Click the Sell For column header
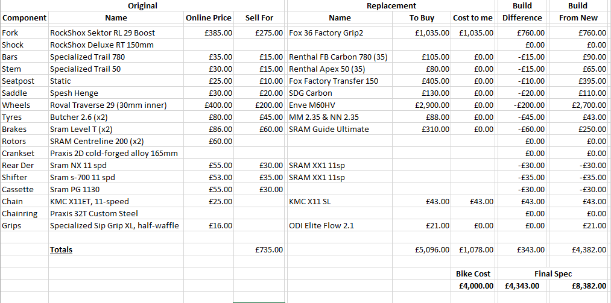Screen dimensions: 611x303 point(259,18)
